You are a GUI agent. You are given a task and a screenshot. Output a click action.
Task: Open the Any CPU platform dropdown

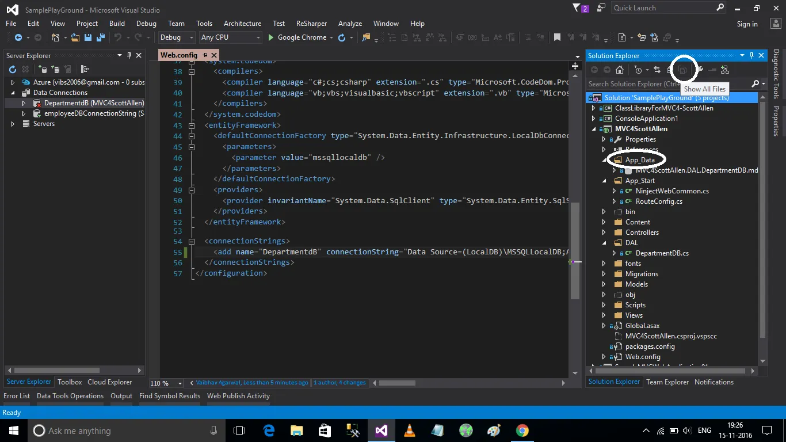click(230, 37)
